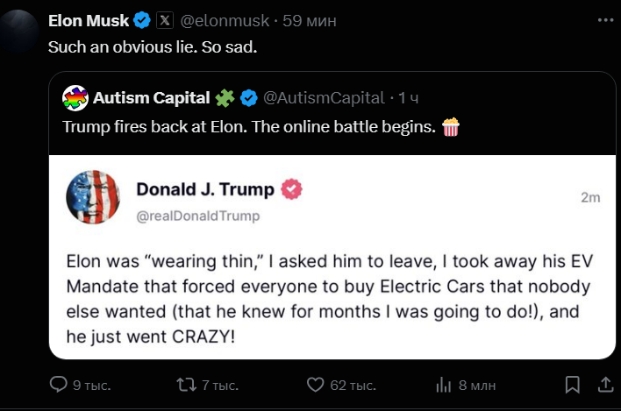Open Elon Musk display name link

[x=88, y=20]
